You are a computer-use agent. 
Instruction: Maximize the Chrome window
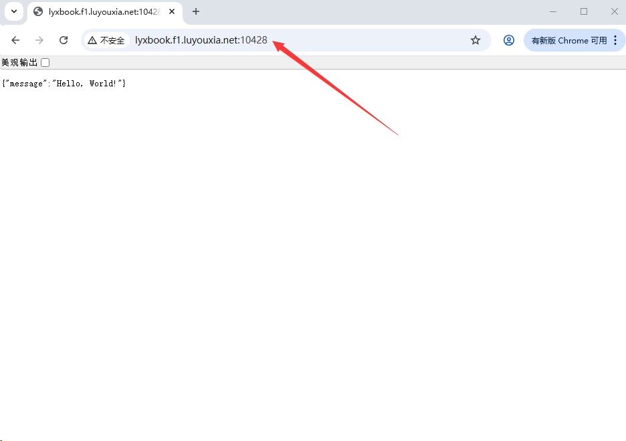[584, 11]
